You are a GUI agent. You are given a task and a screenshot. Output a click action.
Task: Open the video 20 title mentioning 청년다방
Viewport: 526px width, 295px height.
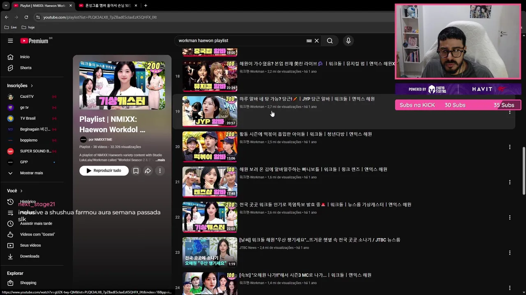pyautogui.click(x=306, y=134)
